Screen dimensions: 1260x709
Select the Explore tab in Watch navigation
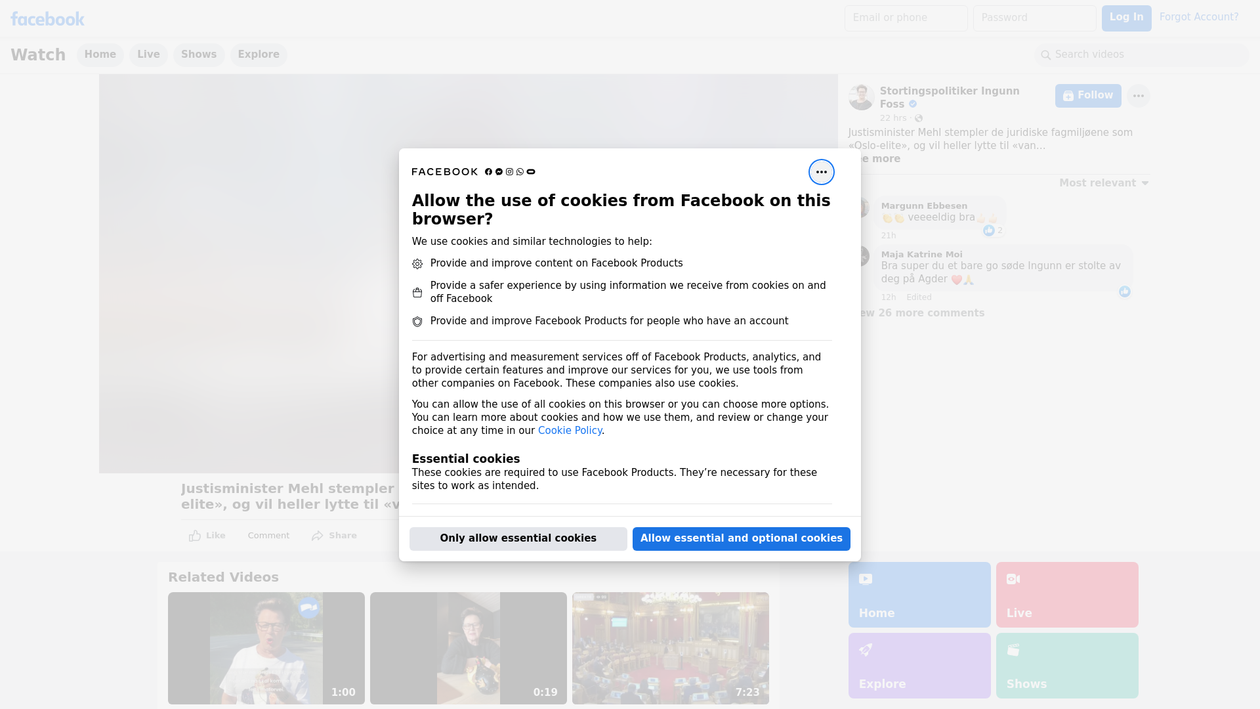click(x=259, y=55)
